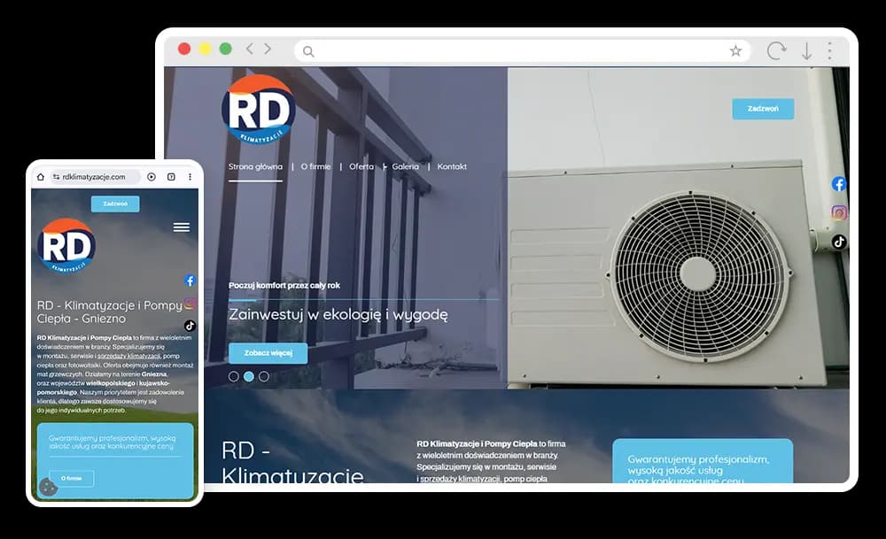Select the Galeria navigation item

406,166
